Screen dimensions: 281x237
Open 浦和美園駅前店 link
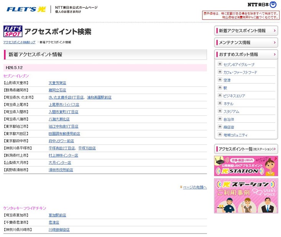(99, 97)
